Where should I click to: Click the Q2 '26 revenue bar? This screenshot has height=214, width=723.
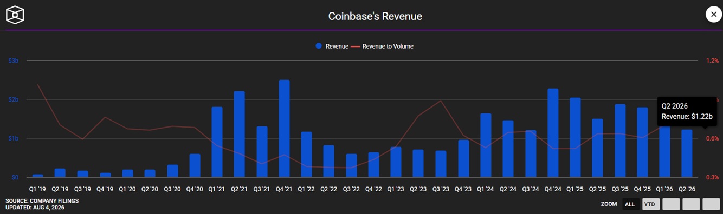pos(687,153)
